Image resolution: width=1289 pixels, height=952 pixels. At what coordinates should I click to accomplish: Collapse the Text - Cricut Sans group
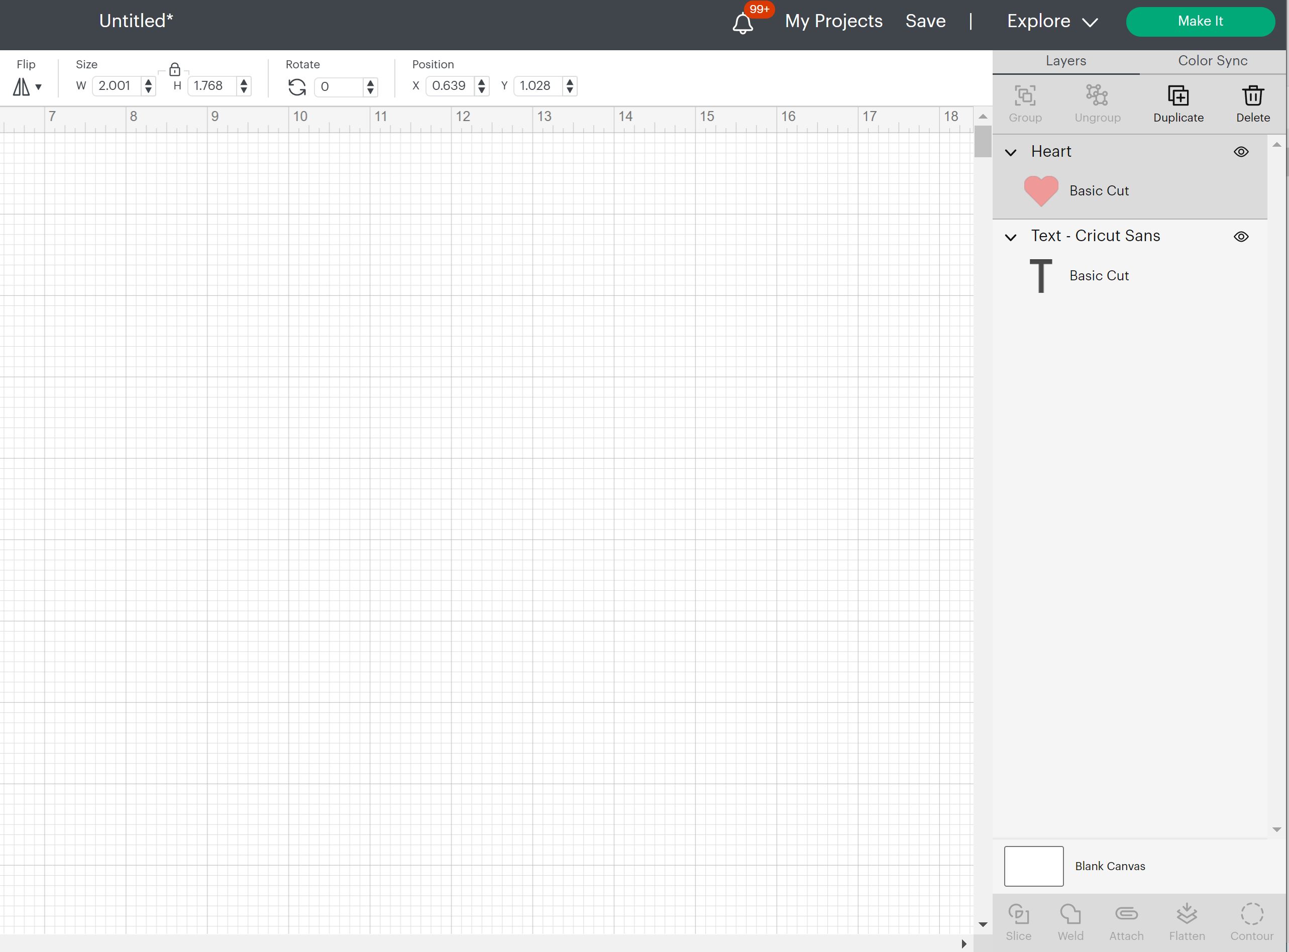coord(1010,238)
